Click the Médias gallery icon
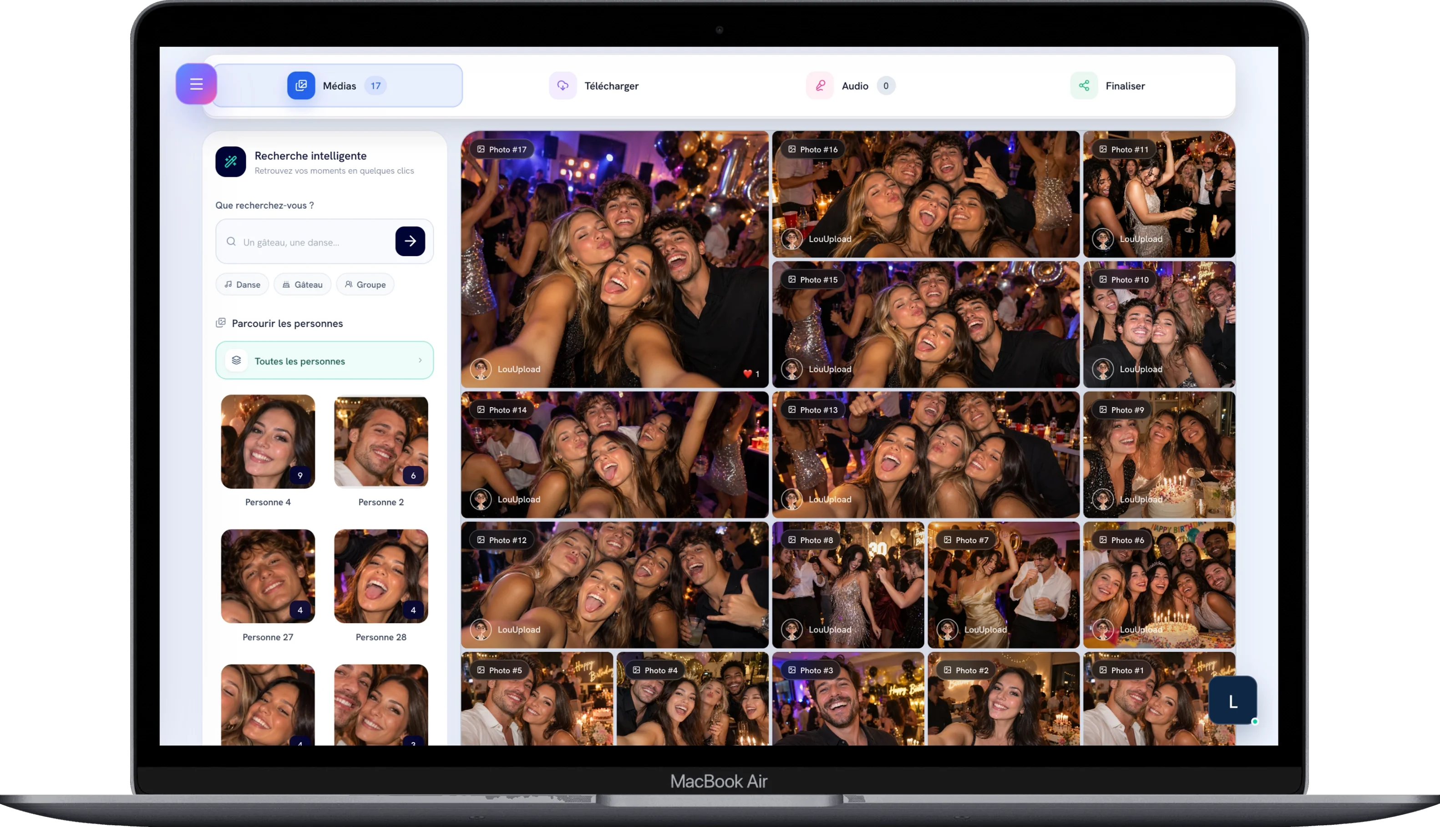 click(301, 86)
